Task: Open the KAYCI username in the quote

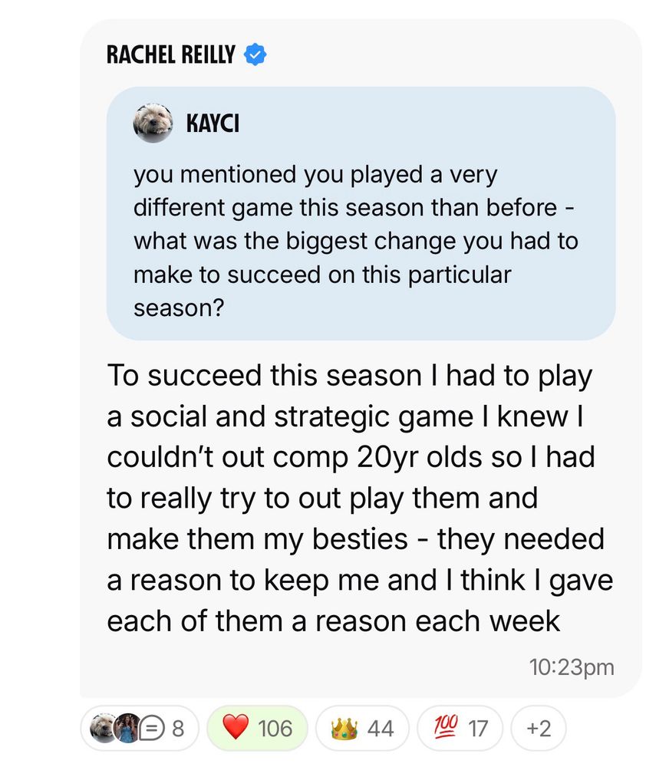Action: (212, 123)
